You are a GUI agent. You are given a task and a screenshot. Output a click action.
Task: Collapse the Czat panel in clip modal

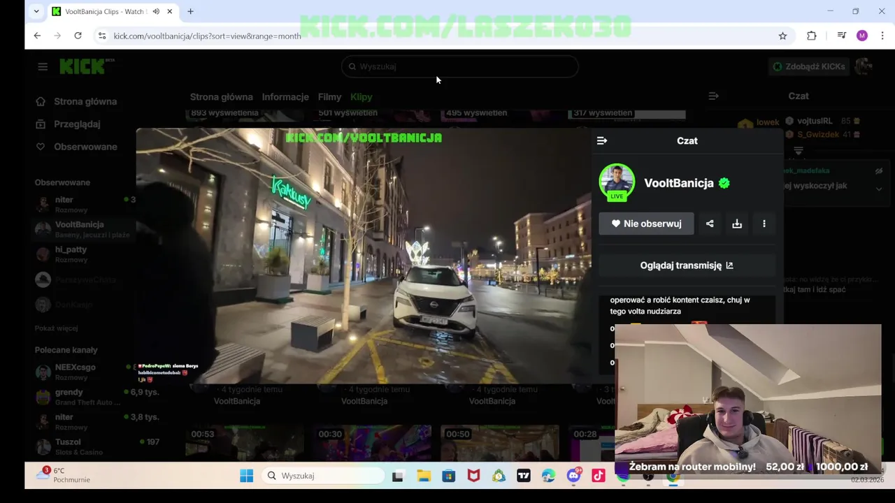click(602, 140)
